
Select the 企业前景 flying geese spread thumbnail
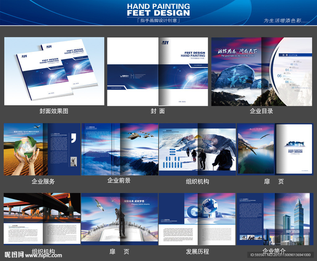(120, 149)
